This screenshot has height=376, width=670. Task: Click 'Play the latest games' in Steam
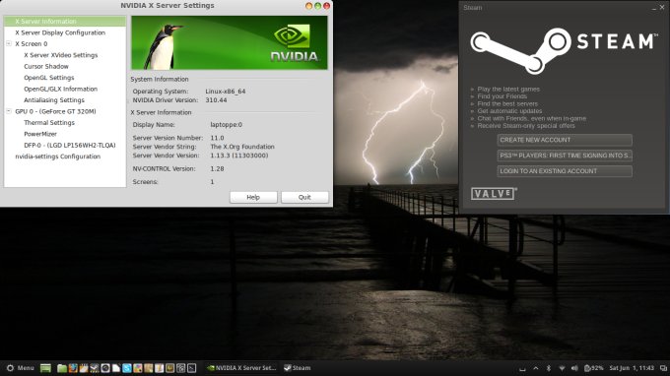508,89
